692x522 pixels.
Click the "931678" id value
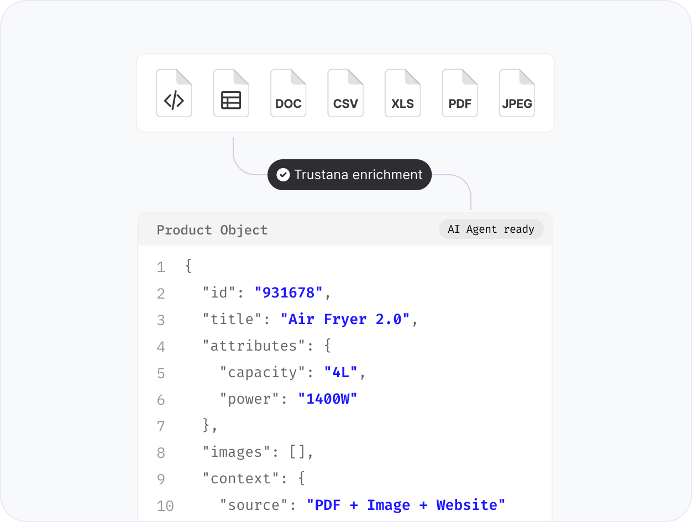coord(288,293)
